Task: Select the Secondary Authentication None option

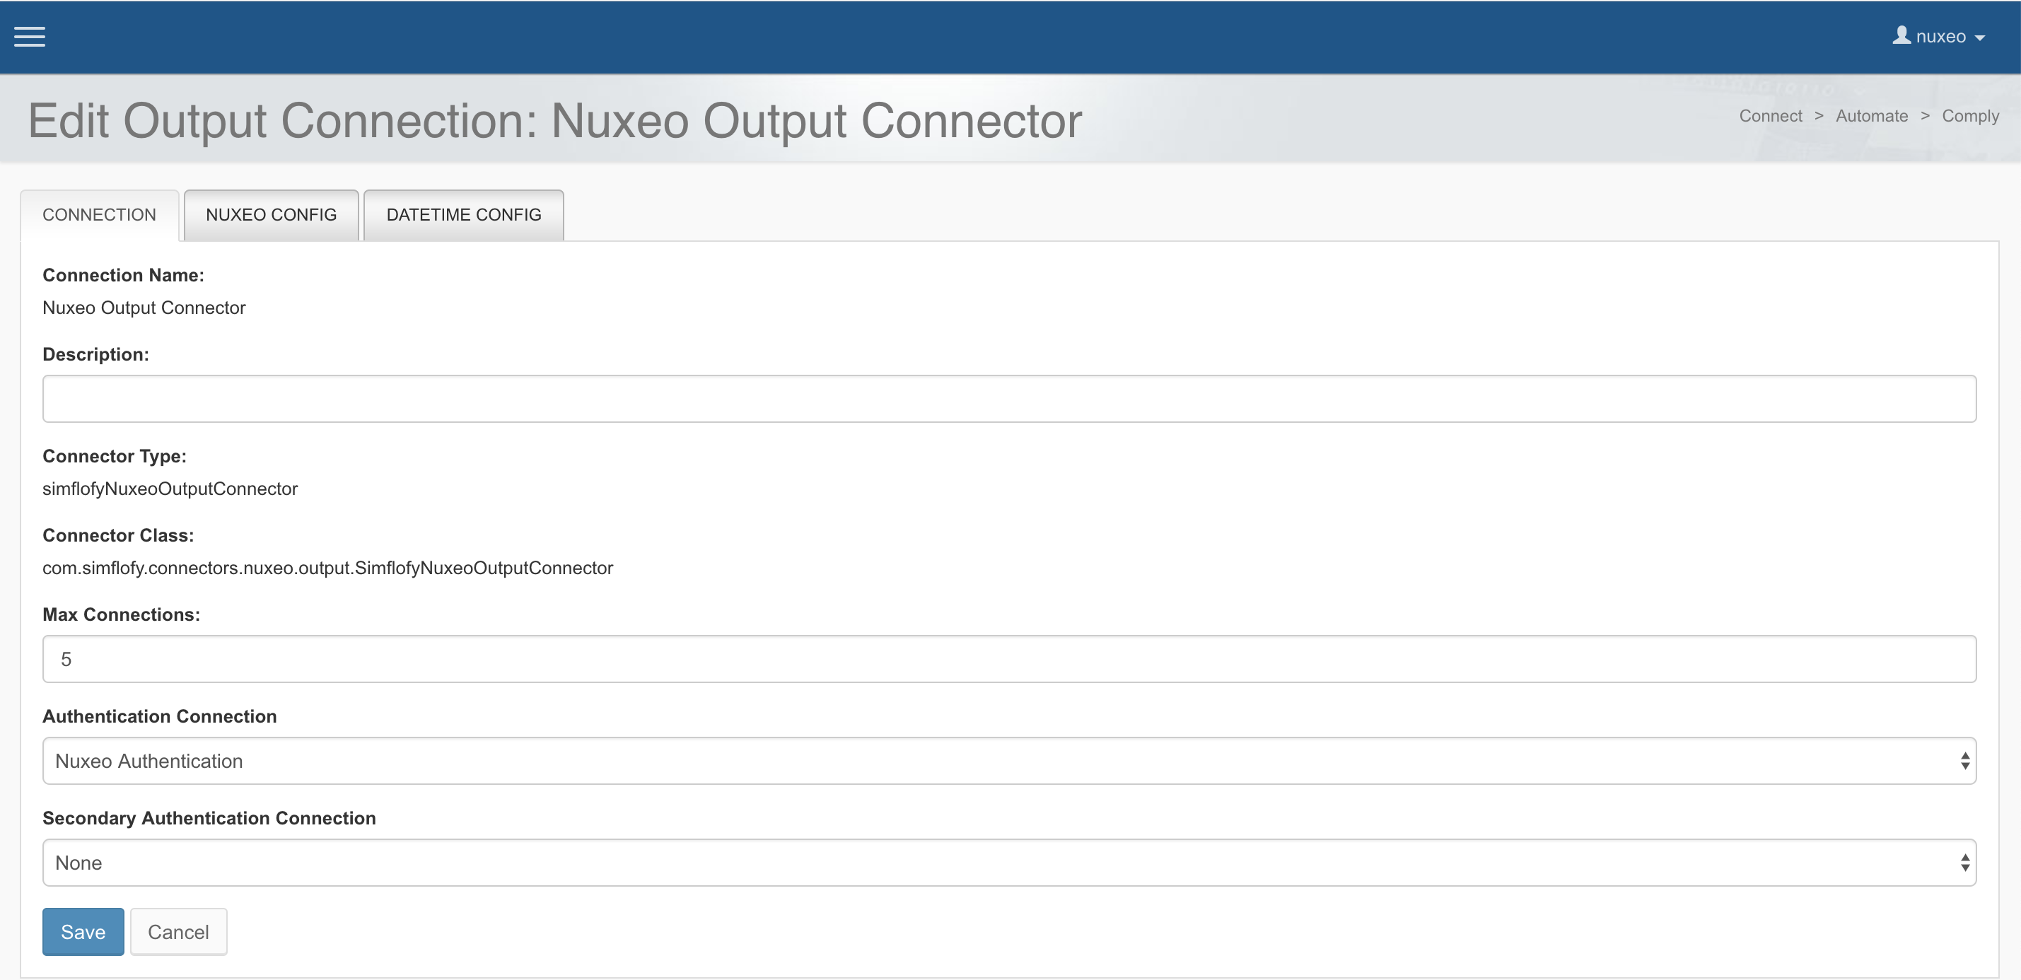Action: pyautogui.click(x=1009, y=863)
